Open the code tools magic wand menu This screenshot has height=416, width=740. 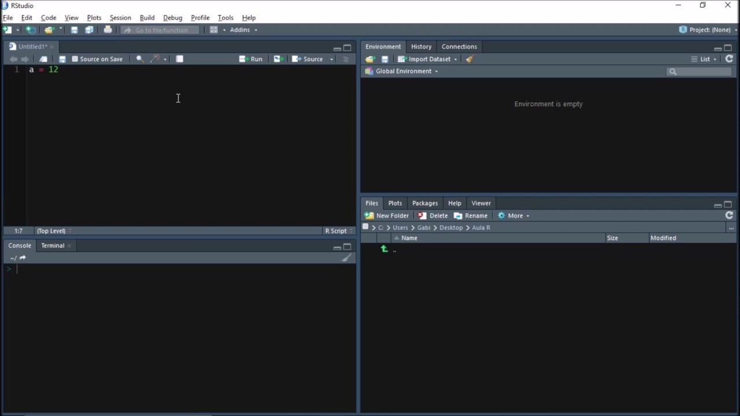click(x=158, y=59)
